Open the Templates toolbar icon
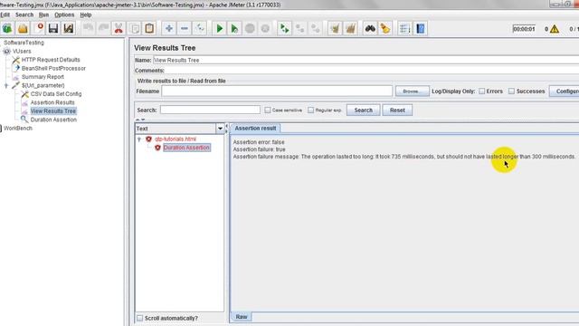This screenshot has height=326, width=579. pyautogui.click(x=7, y=28)
